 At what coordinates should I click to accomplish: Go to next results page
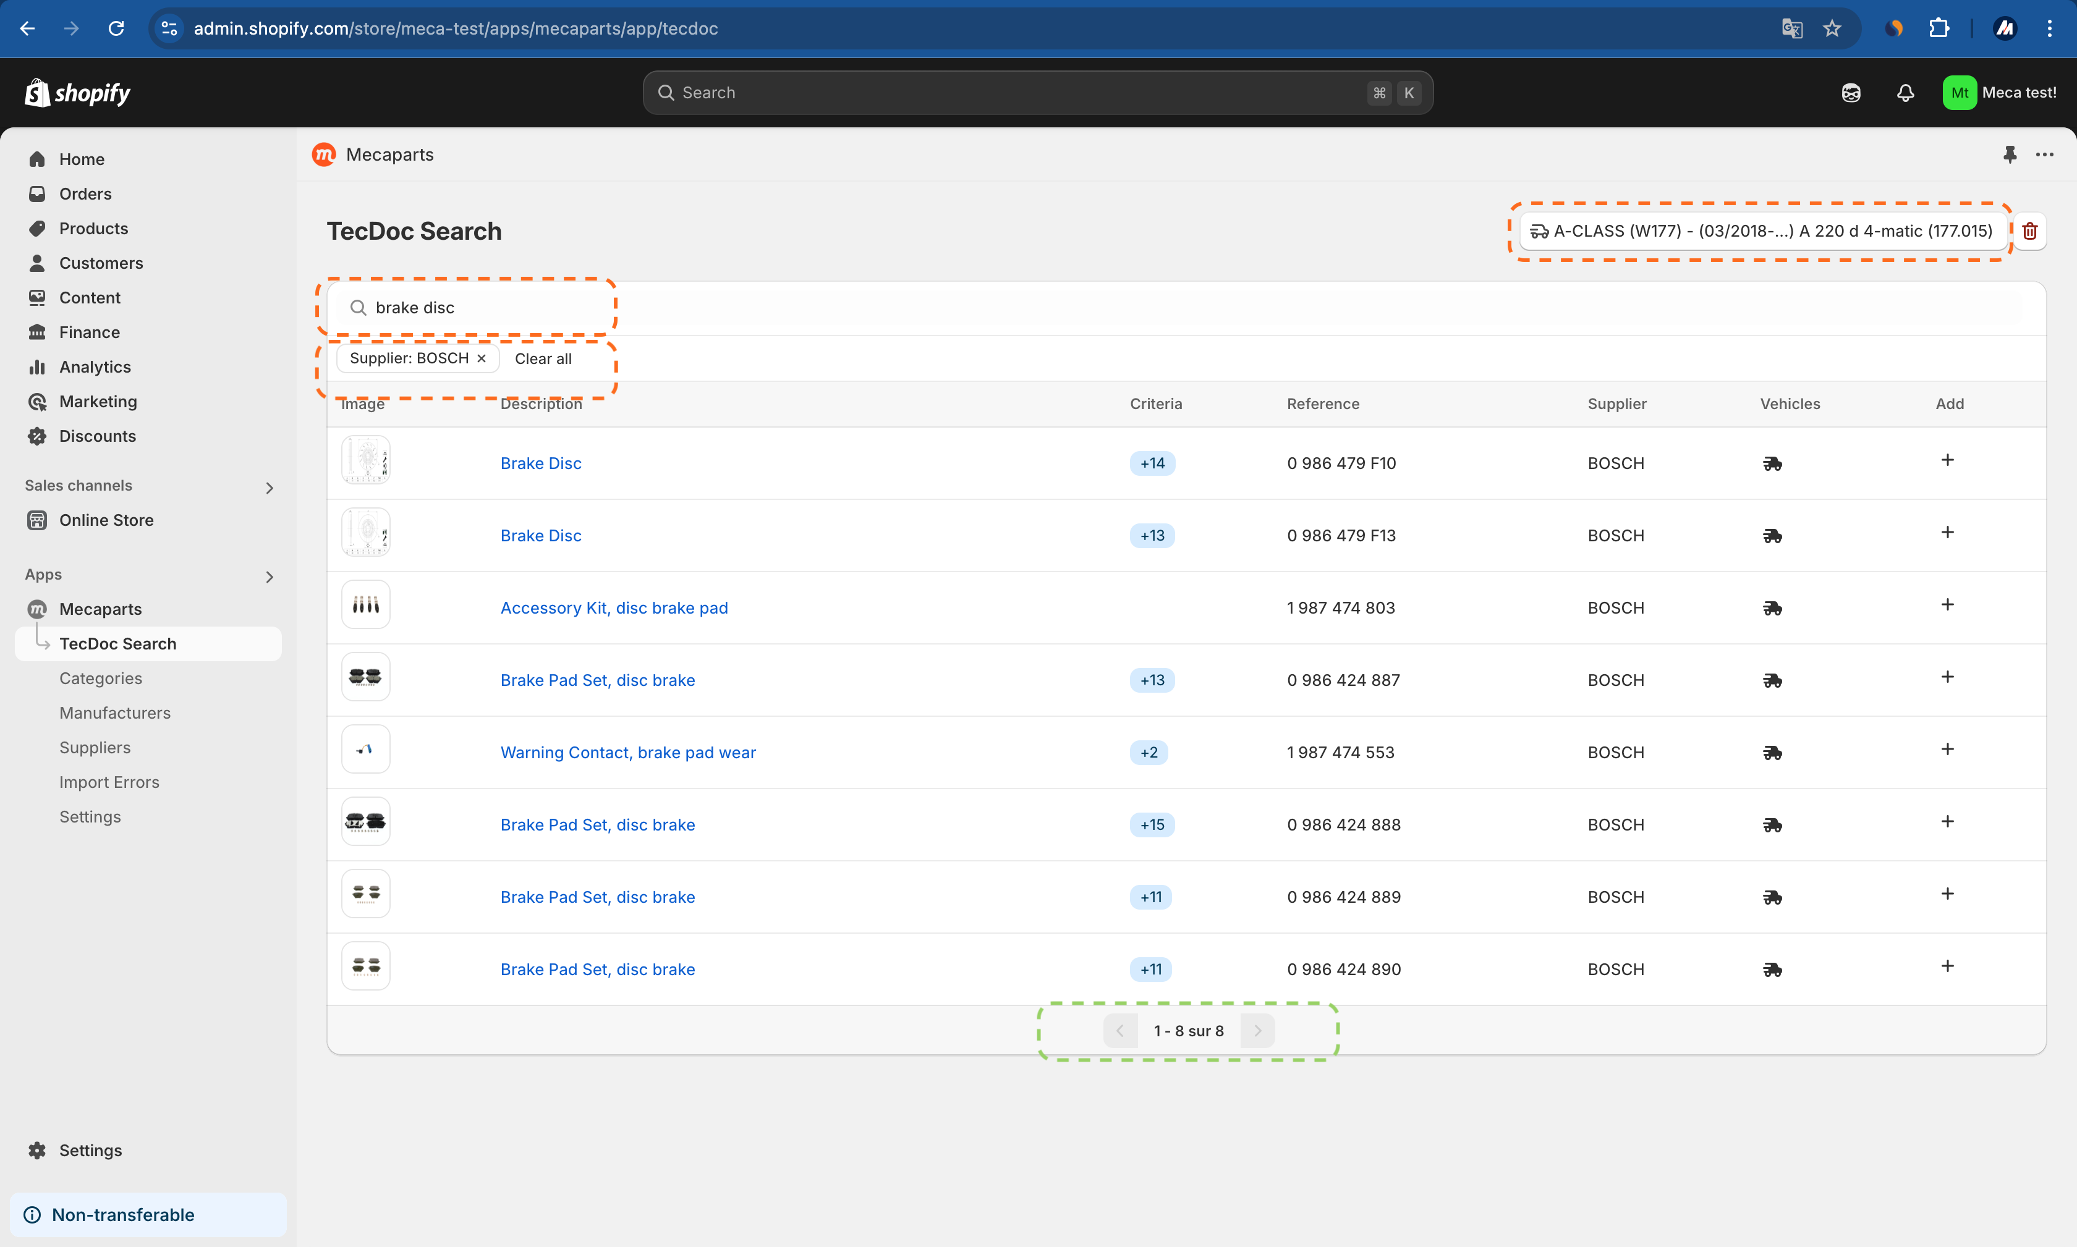pyautogui.click(x=1257, y=1030)
